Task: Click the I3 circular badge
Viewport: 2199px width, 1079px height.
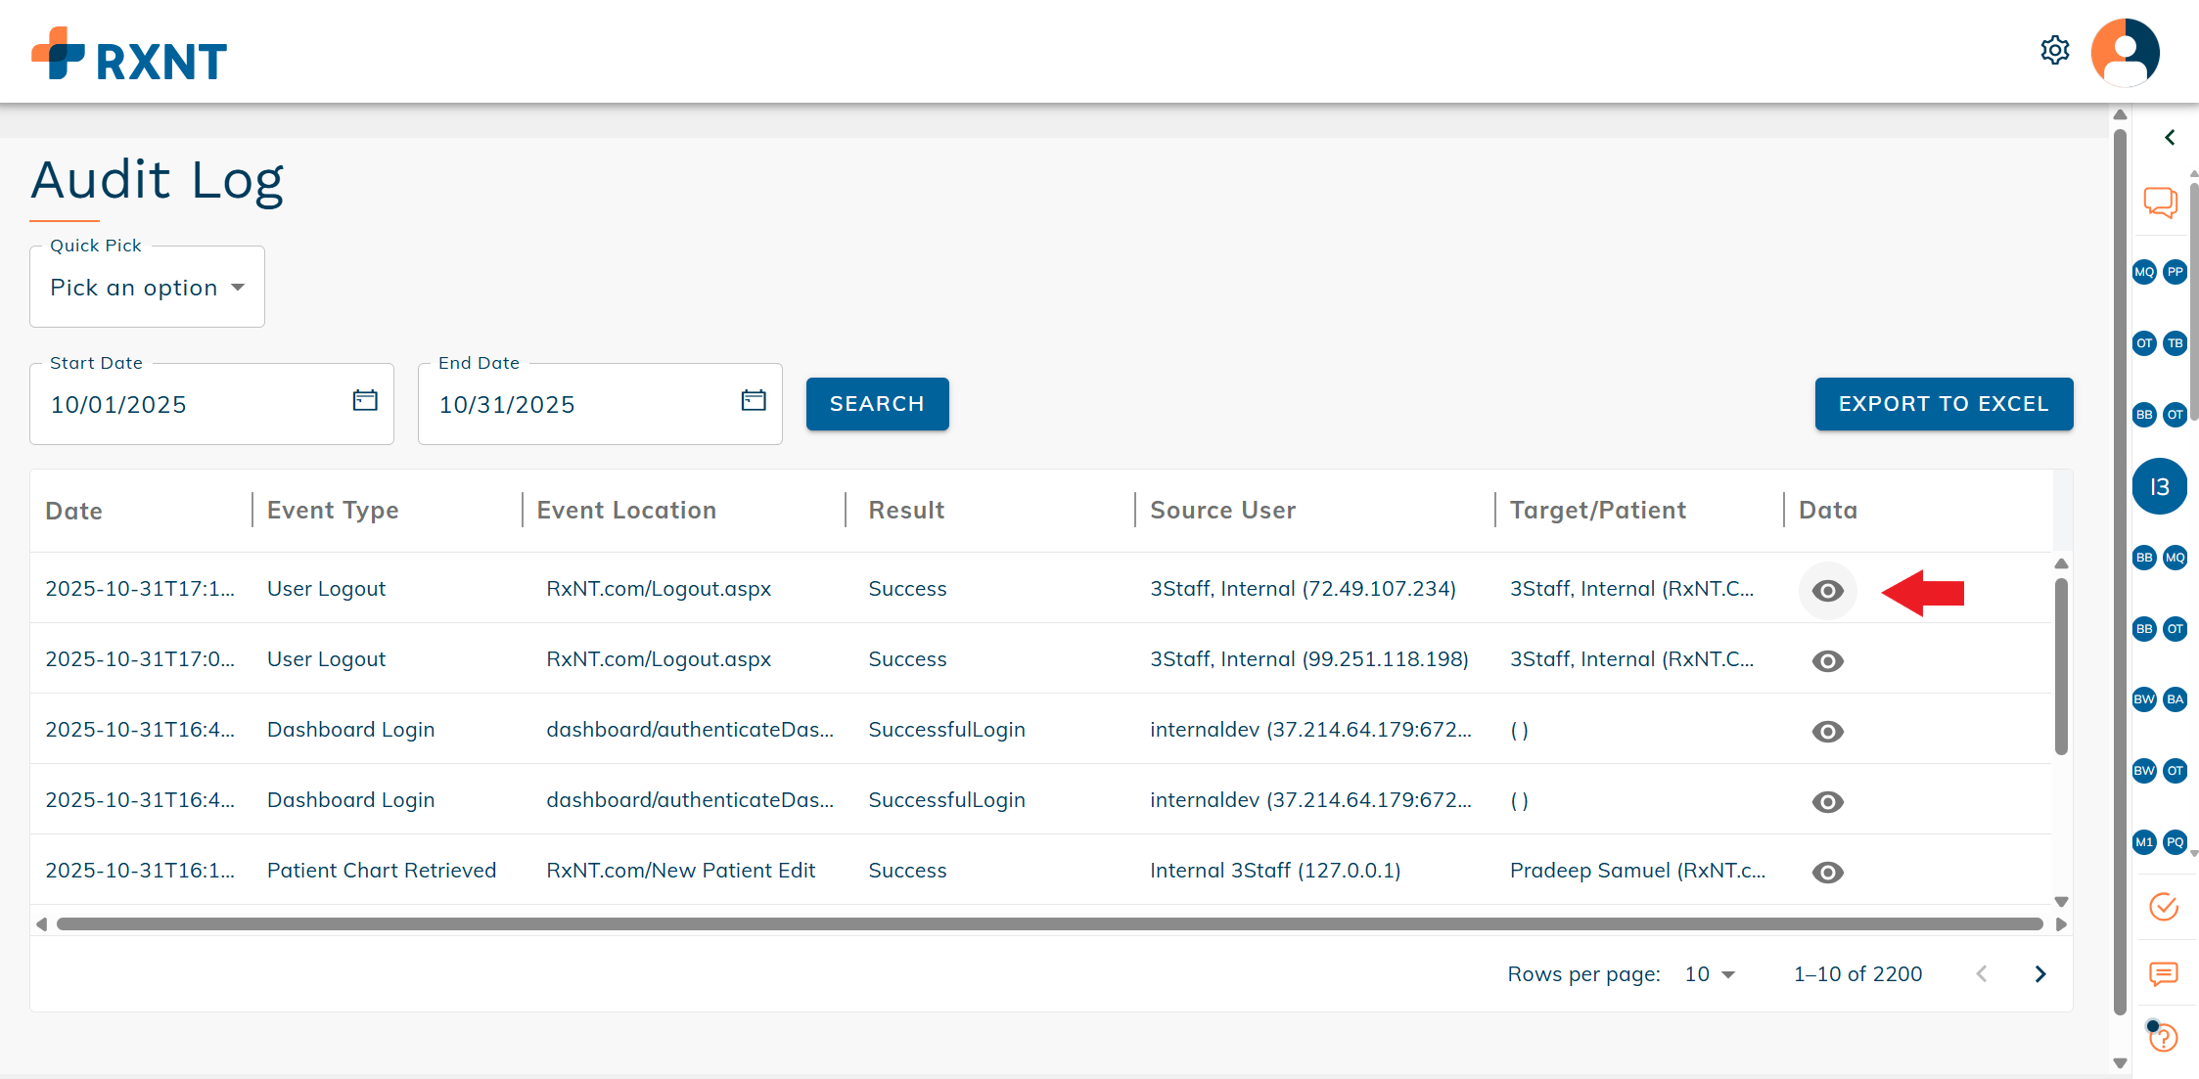Action: (2159, 486)
